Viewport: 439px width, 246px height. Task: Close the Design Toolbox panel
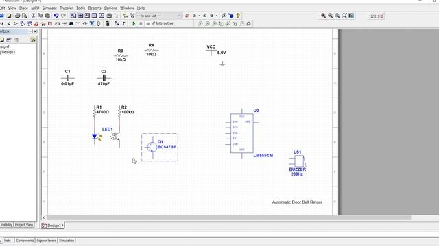point(35,31)
